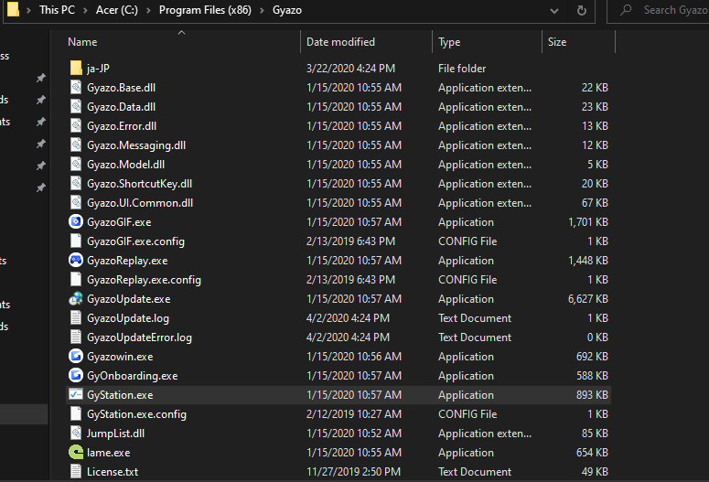Click the Gyazo.Base.dll file icon
The height and width of the screenshot is (482, 709).
pos(76,87)
